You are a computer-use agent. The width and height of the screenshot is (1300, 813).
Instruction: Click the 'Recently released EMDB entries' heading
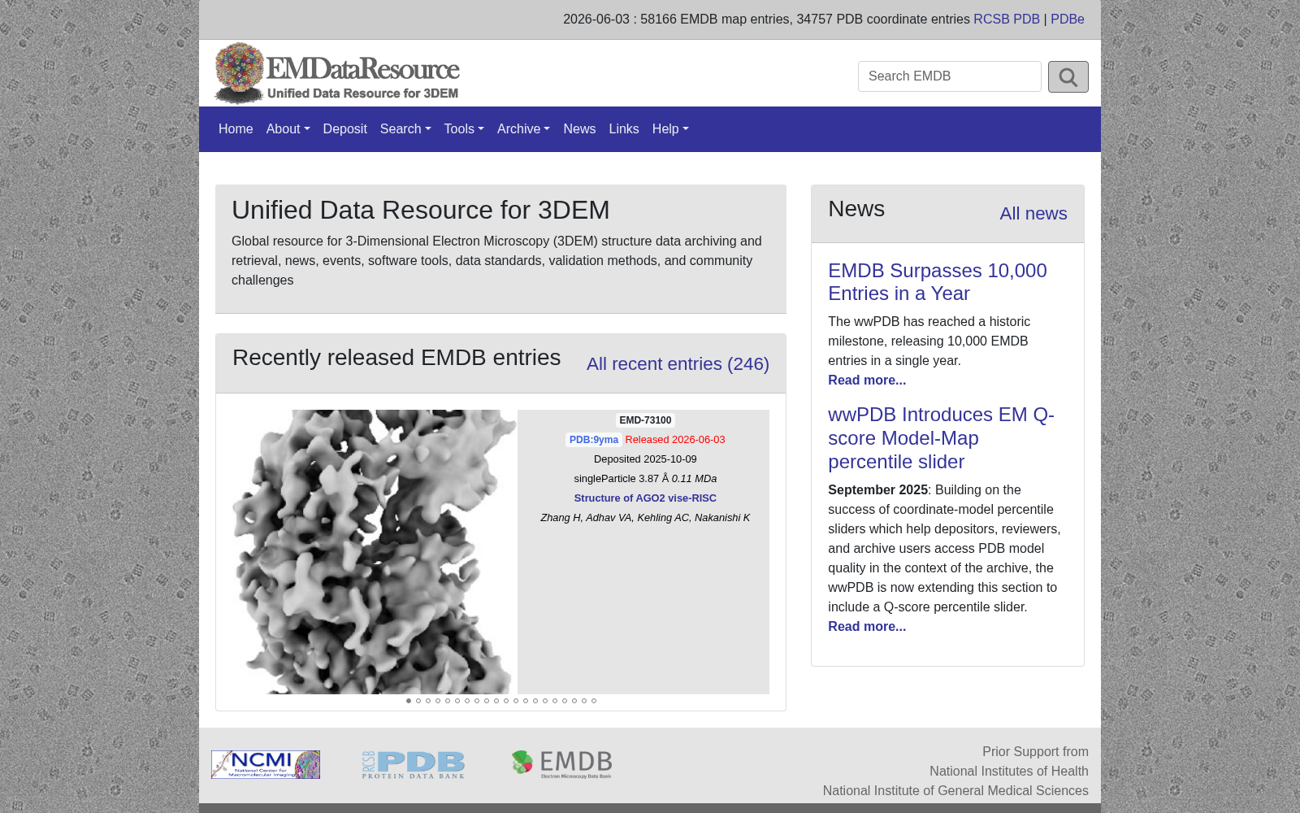click(x=396, y=358)
